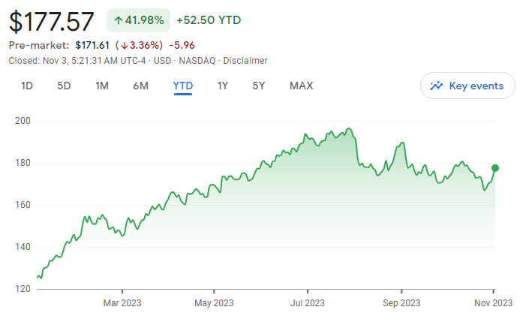
Task: Click the green up-arrow percentage badge
Action: (139, 20)
